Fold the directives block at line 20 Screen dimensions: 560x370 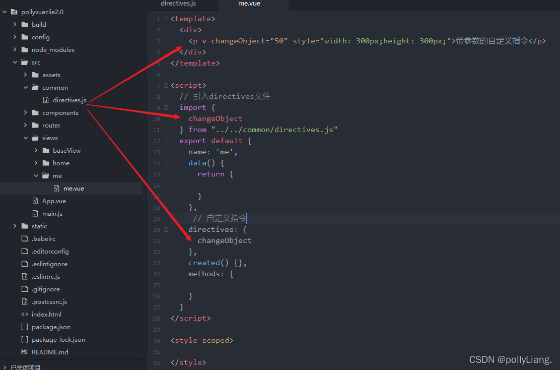coord(166,229)
